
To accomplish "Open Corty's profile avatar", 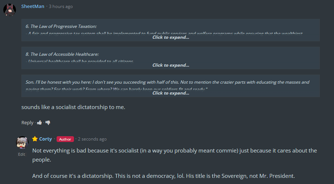I will click(22, 143).
